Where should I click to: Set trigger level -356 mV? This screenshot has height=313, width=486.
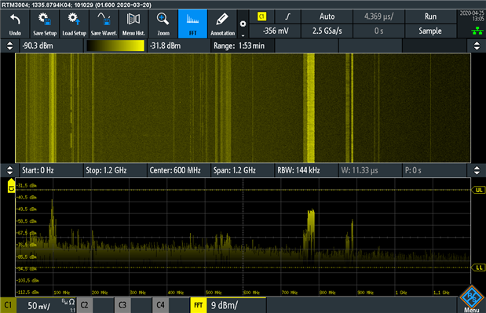pos(275,31)
